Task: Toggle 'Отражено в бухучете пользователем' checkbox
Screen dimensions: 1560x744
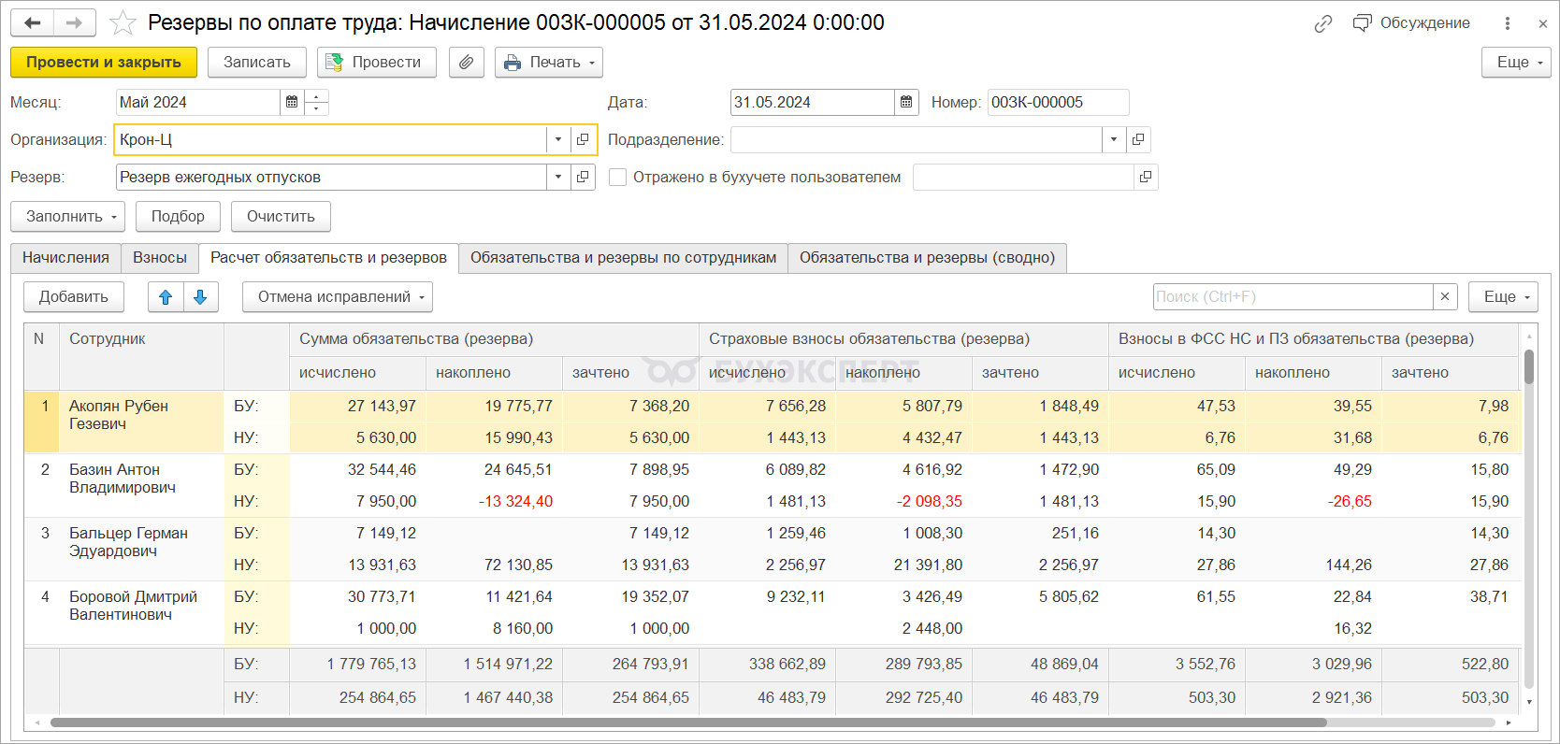Action: click(x=617, y=177)
